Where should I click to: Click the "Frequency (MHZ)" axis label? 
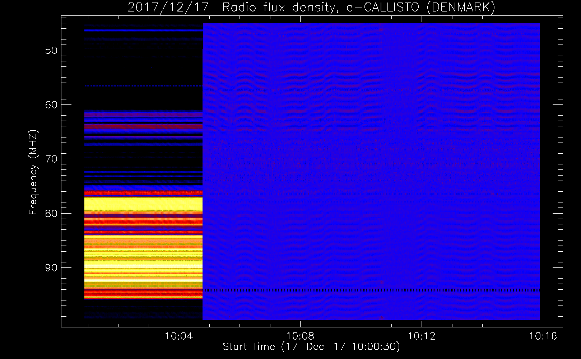click(33, 172)
